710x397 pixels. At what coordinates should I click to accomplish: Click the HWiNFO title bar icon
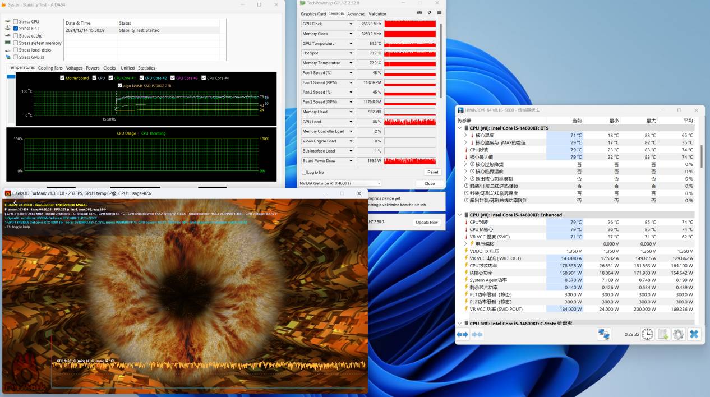[460, 110]
